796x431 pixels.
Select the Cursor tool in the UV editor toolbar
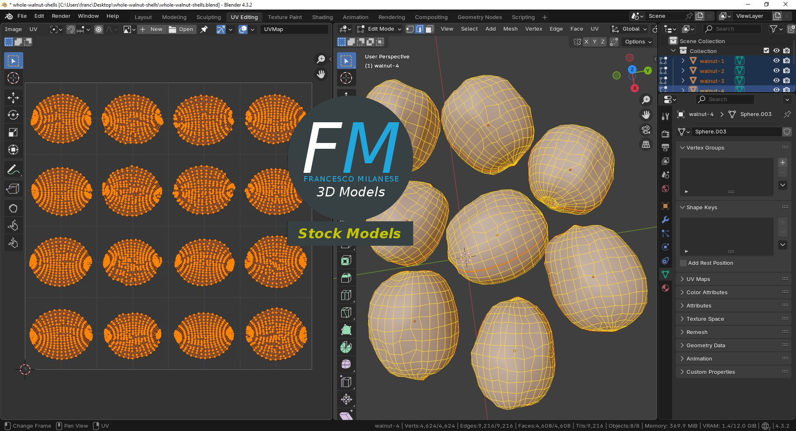tap(13, 78)
